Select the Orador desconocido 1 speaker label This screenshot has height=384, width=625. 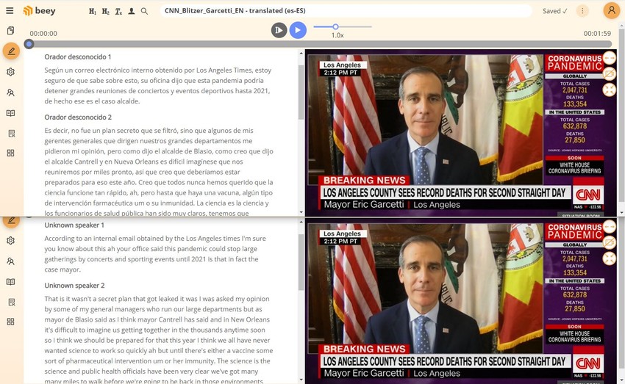(x=78, y=57)
